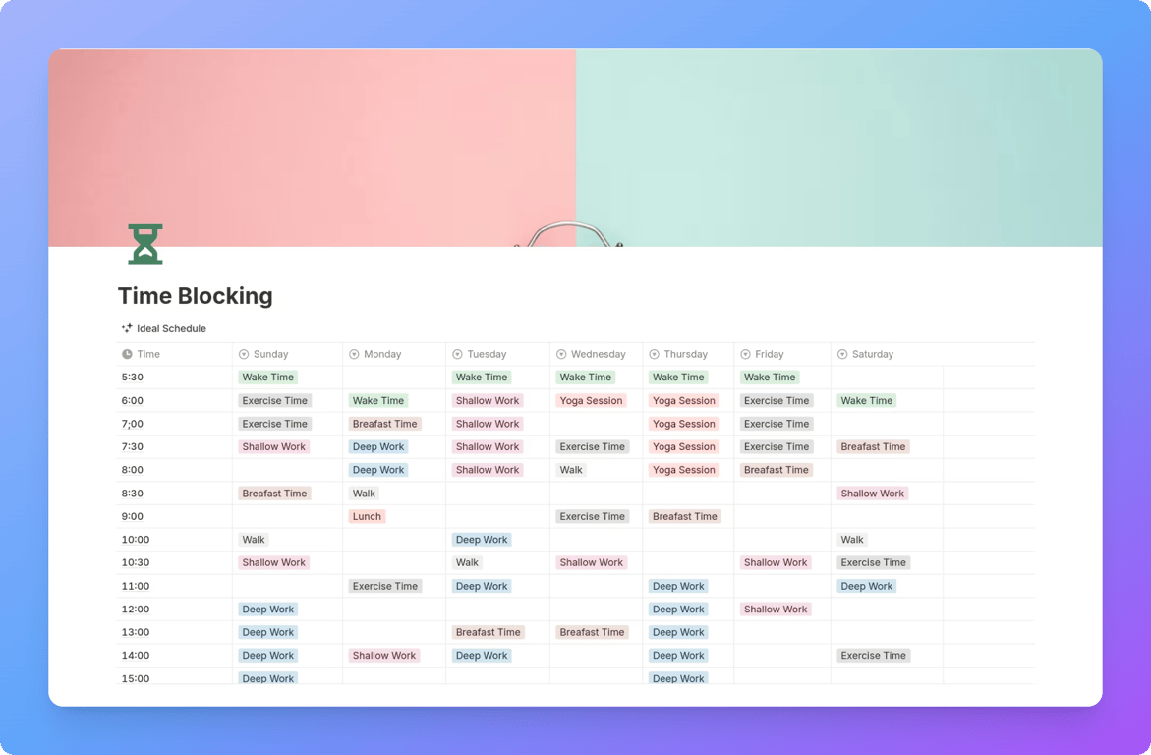
Task: Click the clock icon in Time header
Action: [x=127, y=354]
